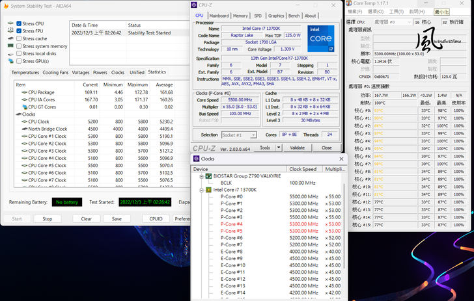The height and width of the screenshot is (301, 474).
Task: Click the North Bridge Clock chip icon
Action: tap(25, 129)
